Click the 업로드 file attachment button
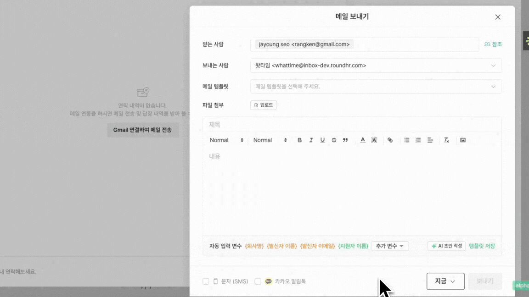529x297 pixels. coord(263,105)
